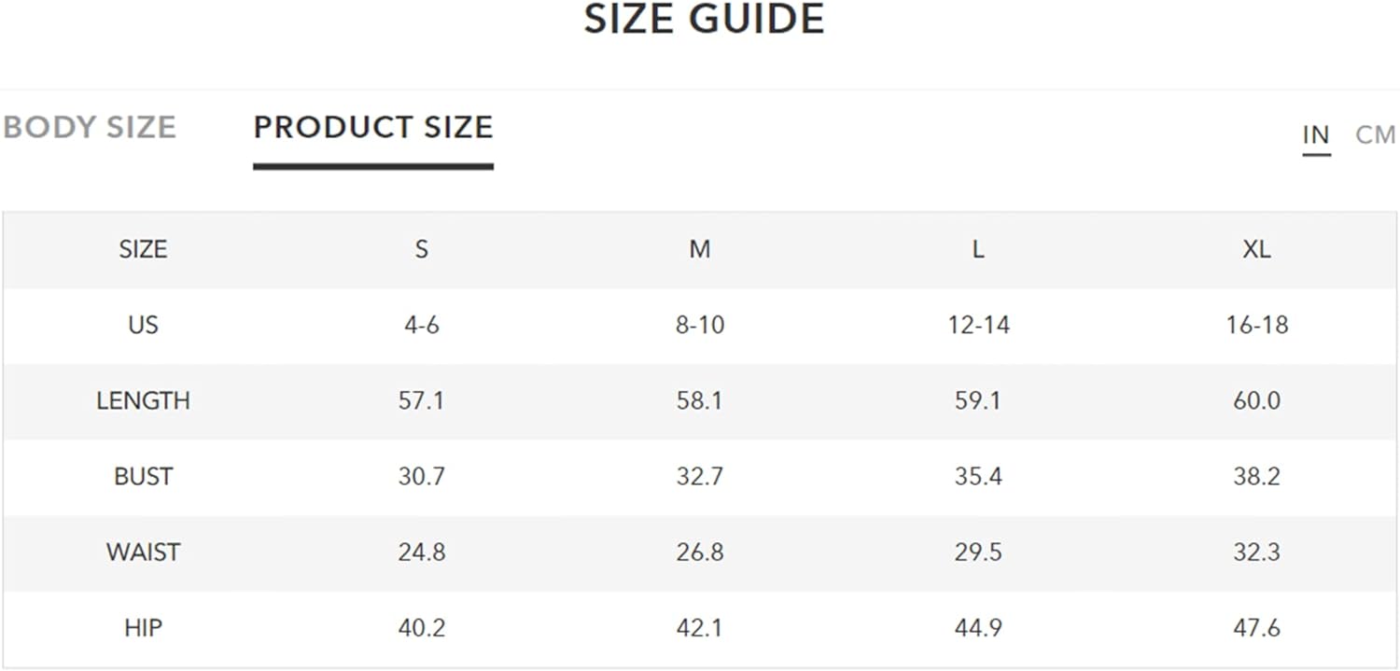1400x671 pixels.
Task: Click the 58.1 length value for M
Action: tap(700, 400)
